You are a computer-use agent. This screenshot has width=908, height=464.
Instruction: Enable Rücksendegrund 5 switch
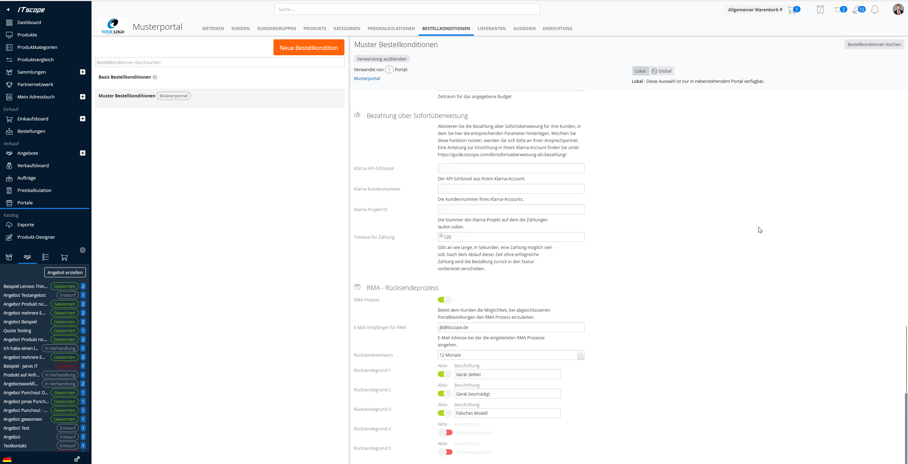445,452
